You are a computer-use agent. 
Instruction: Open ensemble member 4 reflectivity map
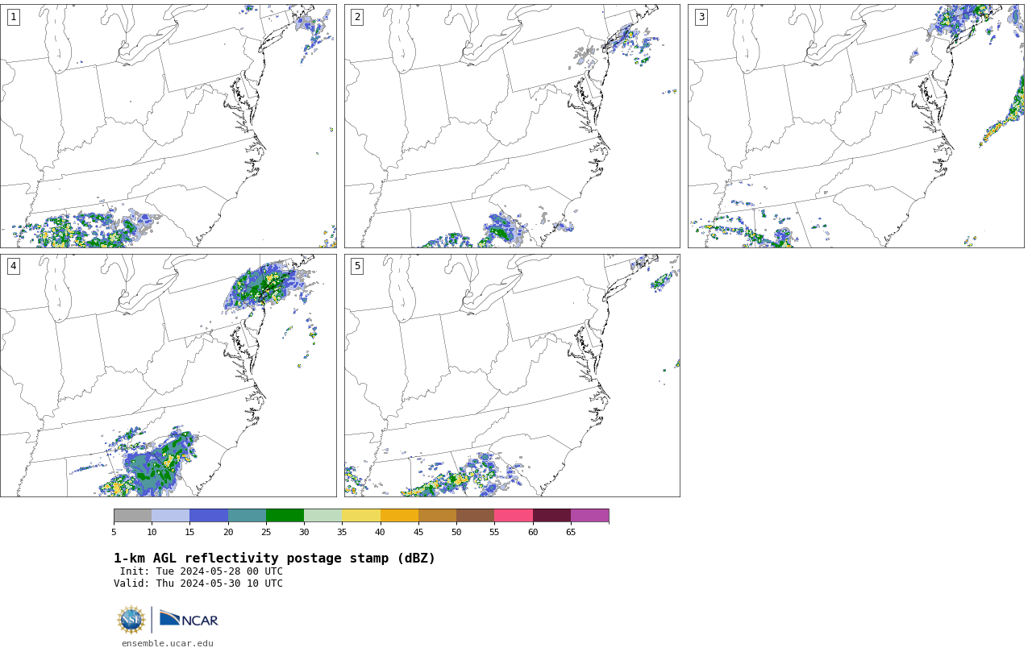tap(169, 376)
